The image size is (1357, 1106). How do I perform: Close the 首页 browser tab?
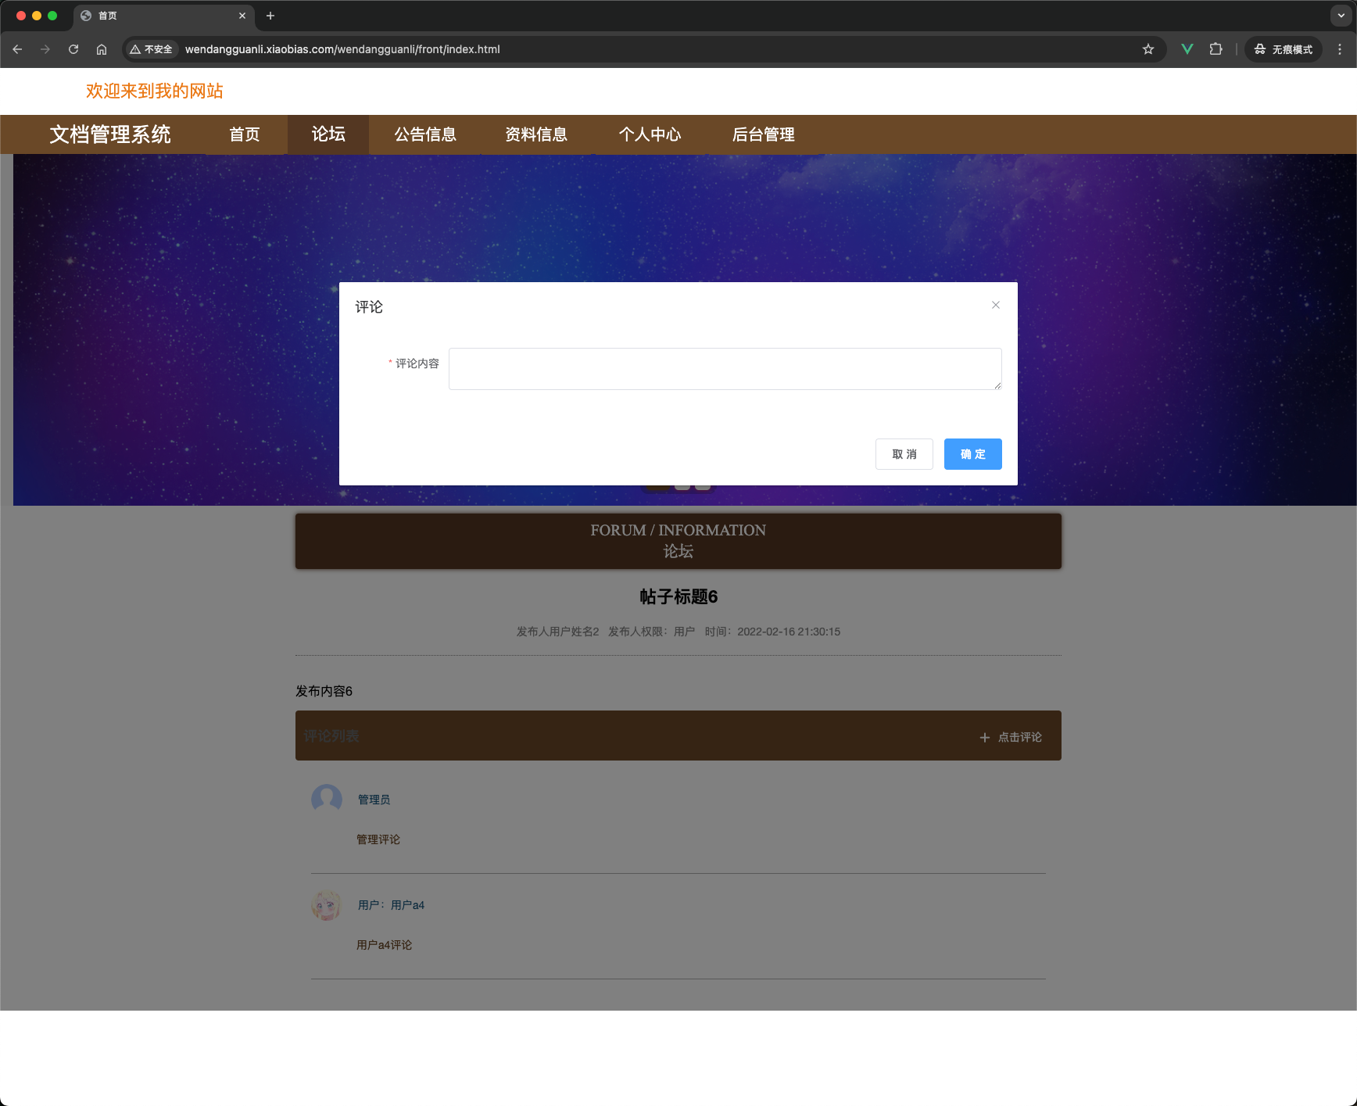(242, 16)
